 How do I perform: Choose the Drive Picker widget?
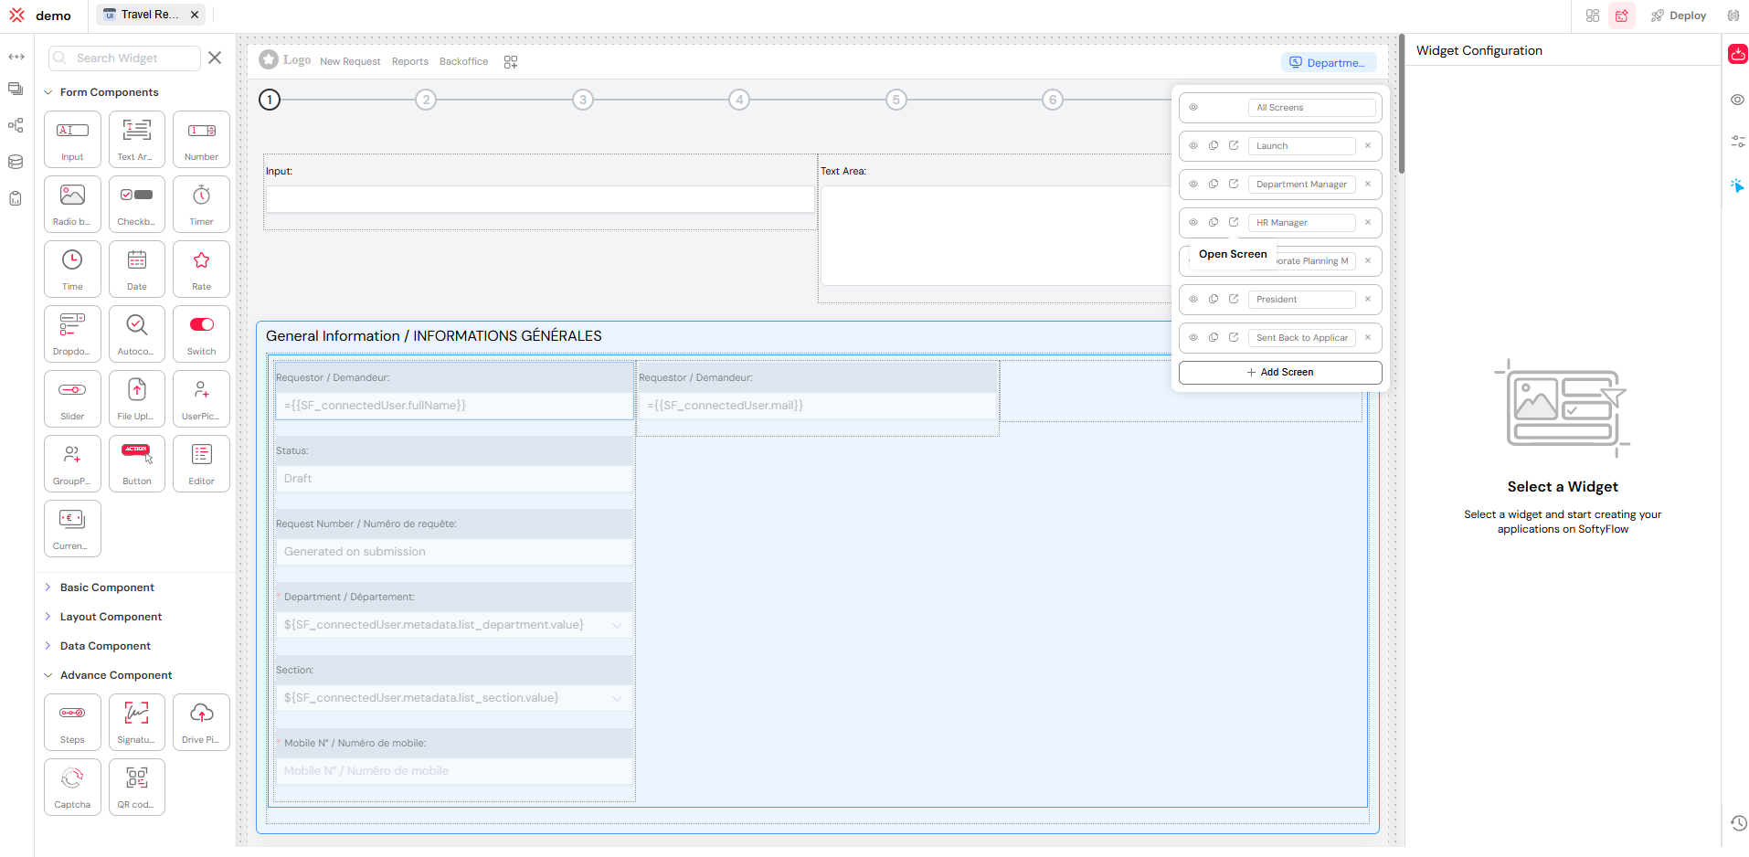(200, 722)
